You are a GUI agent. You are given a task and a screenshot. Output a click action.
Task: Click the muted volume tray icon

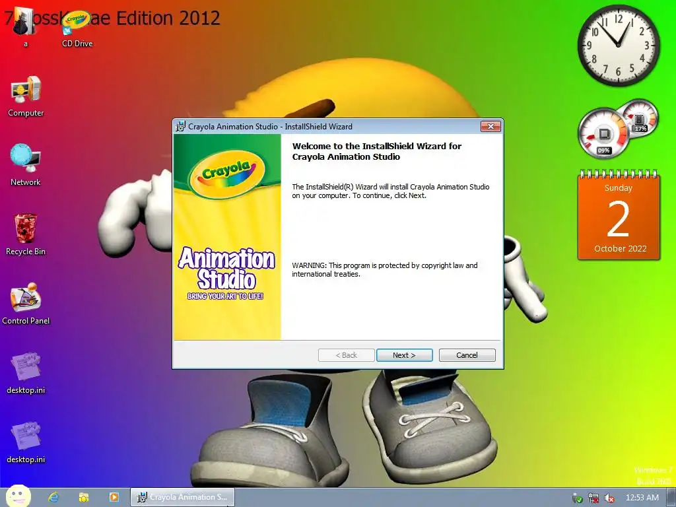(x=609, y=498)
